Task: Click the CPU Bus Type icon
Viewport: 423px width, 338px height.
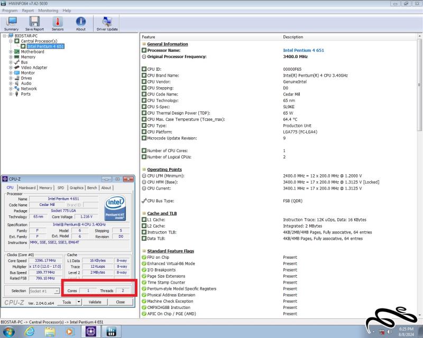Action: click(144, 201)
